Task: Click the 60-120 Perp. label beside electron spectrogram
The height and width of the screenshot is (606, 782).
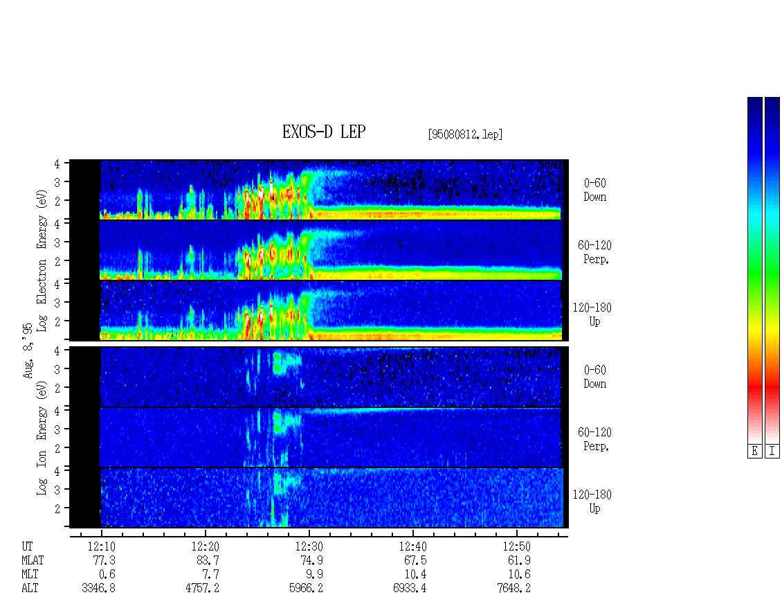Action: pos(594,252)
